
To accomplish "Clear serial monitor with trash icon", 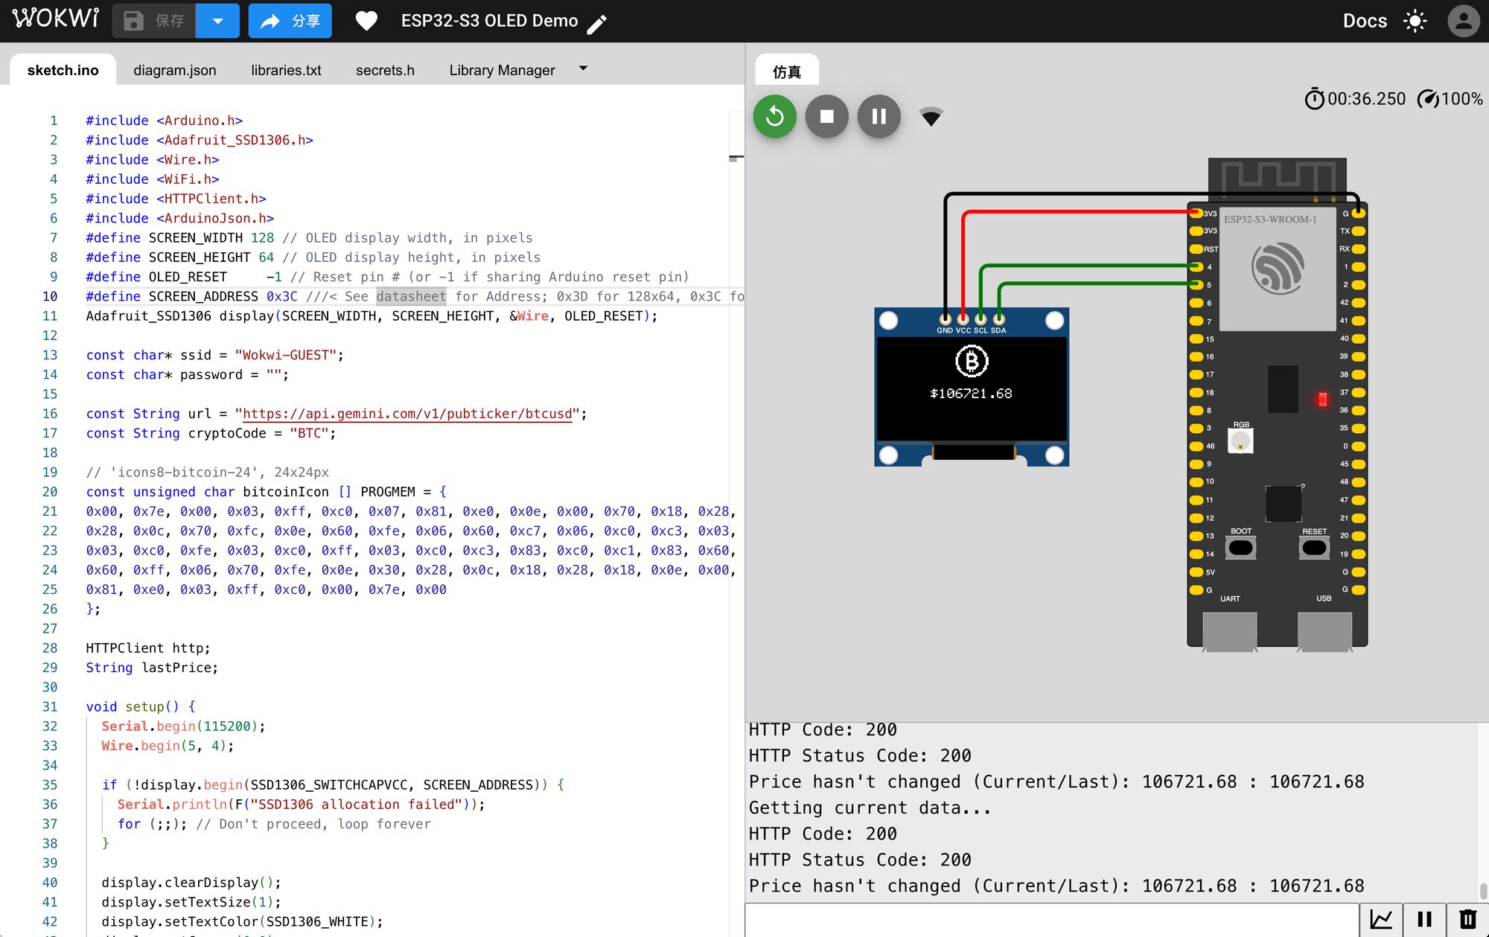I will pos(1467,919).
